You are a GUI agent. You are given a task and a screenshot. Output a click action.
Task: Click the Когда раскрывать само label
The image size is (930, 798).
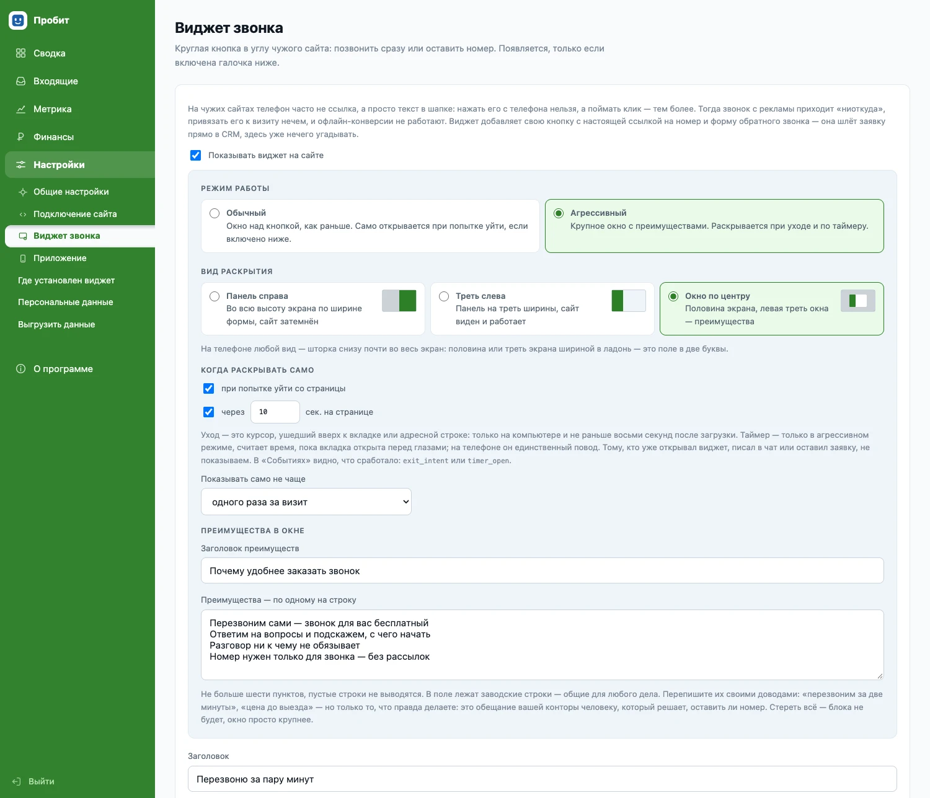pyautogui.click(x=257, y=370)
